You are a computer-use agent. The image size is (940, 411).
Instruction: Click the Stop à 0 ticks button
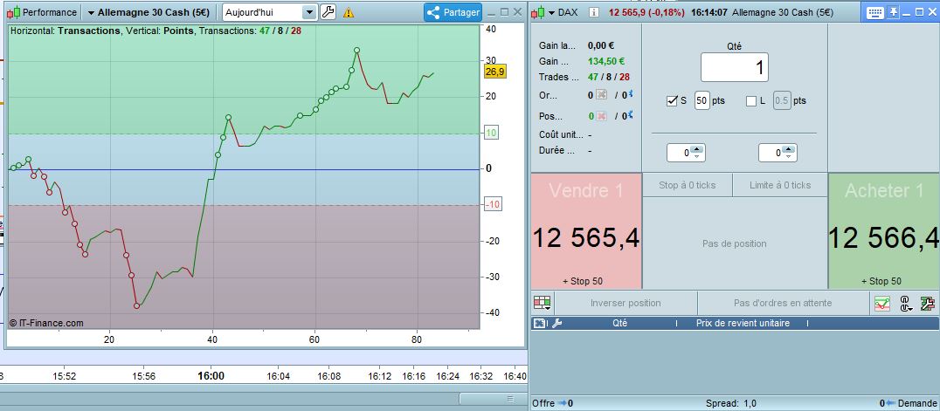[x=687, y=185]
